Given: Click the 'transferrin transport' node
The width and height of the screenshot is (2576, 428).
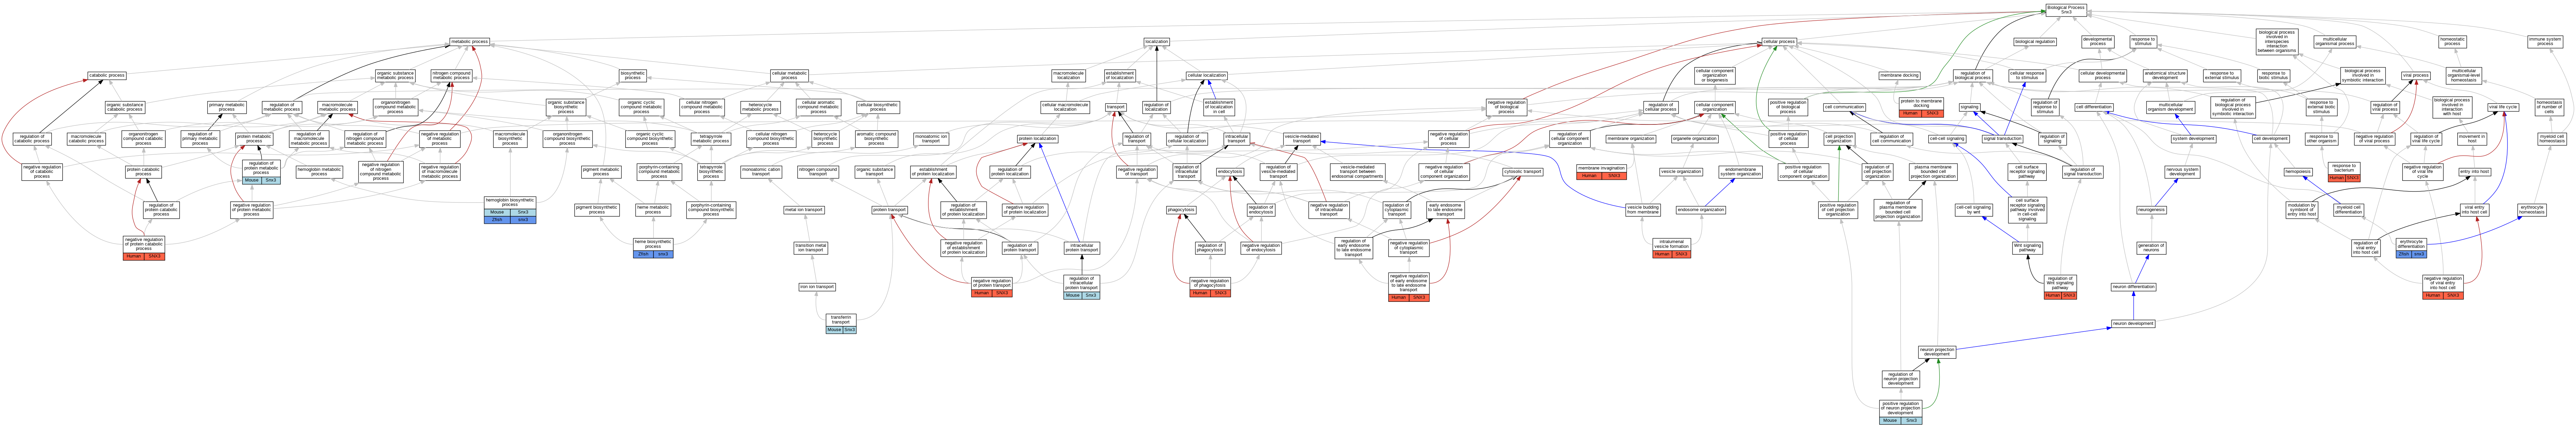Looking at the screenshot, I should [x=841, y=323].
